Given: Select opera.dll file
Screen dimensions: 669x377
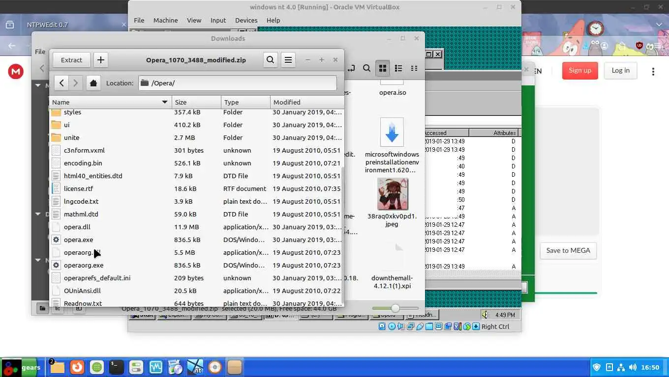Looking at the screenshot, I should [196, 227].
